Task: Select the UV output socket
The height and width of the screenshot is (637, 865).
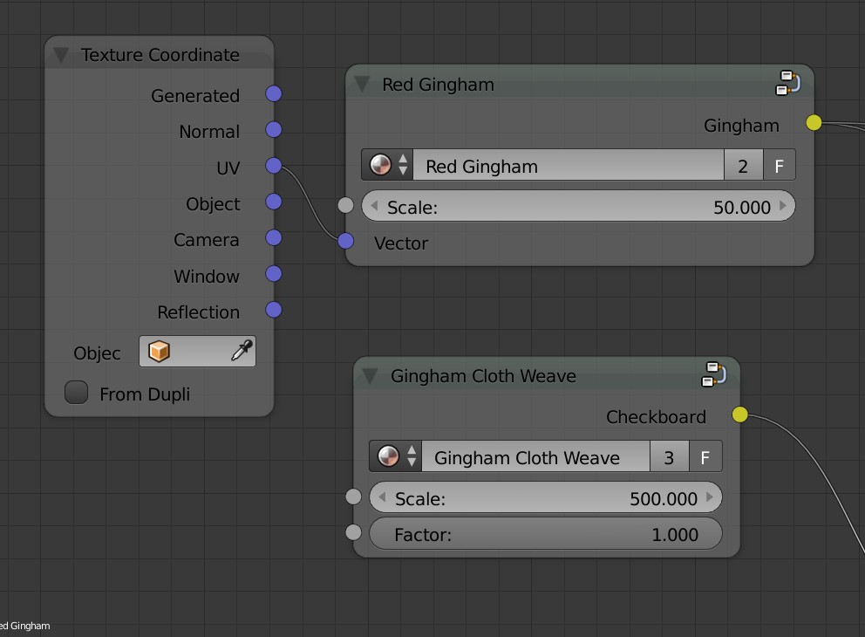Action: click(274, 166)
